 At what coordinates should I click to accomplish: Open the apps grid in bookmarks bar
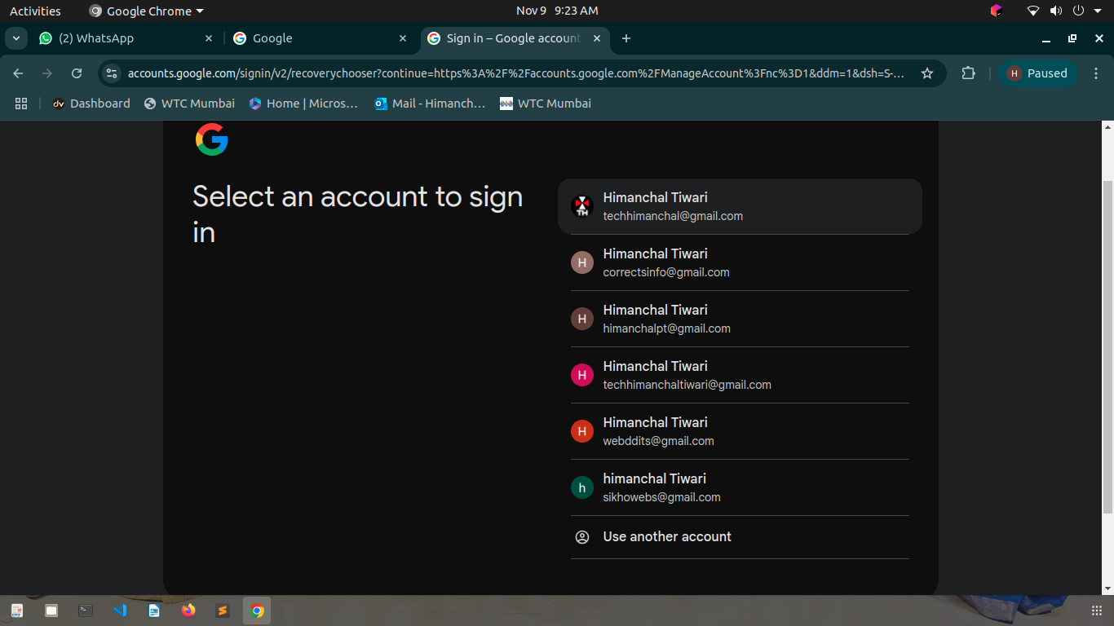coord(21,104)
